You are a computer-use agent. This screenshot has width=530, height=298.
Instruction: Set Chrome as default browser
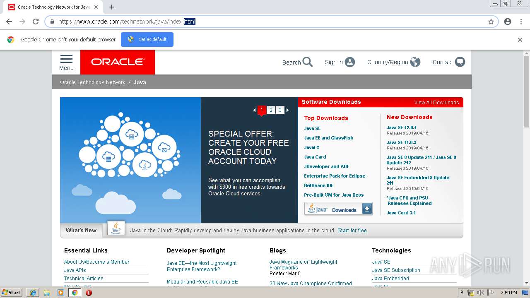(x=147, y=40)
